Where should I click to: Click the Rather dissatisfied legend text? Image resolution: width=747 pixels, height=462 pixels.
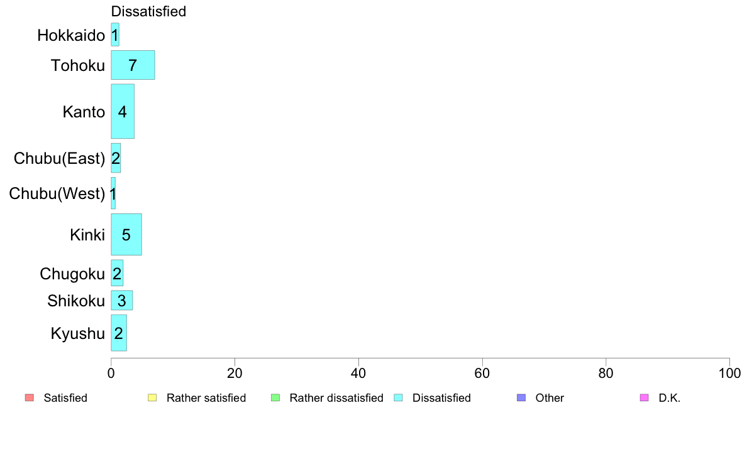336,398
